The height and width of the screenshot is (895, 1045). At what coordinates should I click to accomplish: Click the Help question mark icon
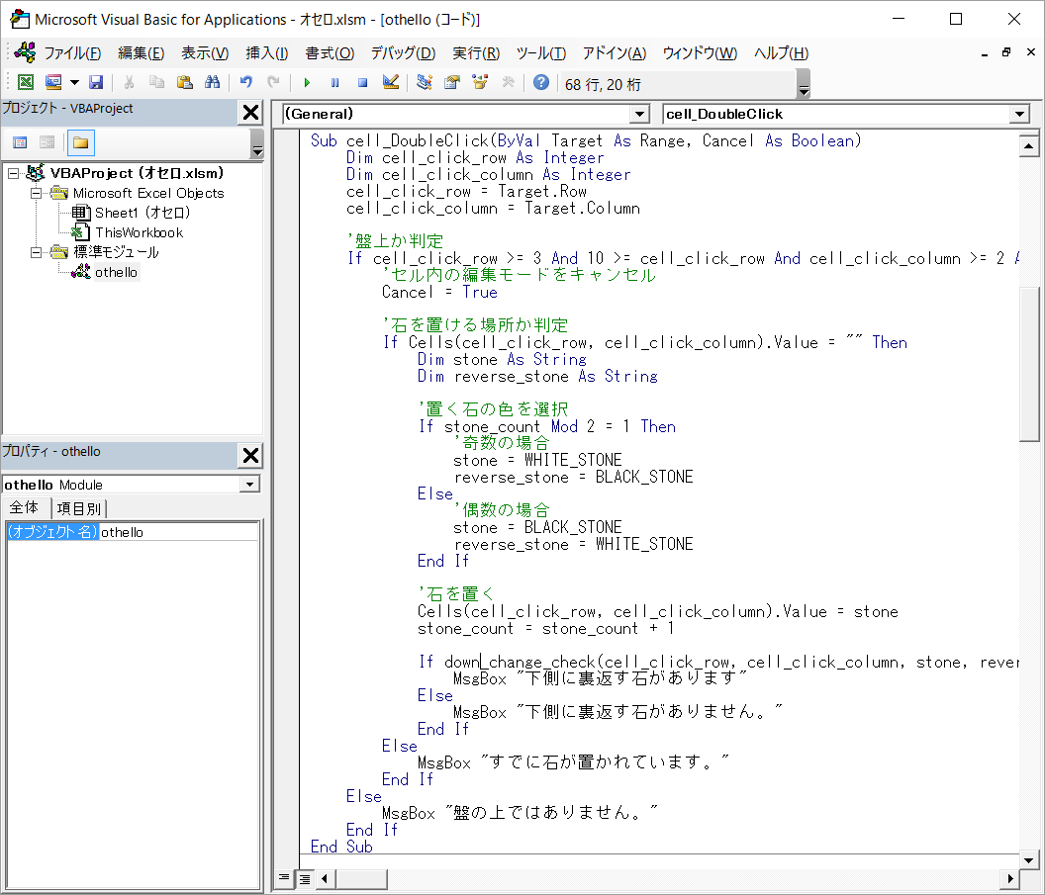540,83
